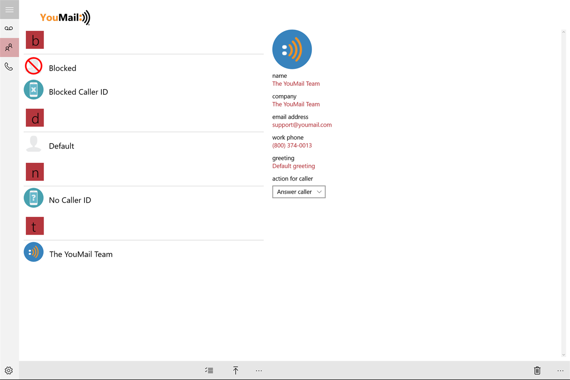Open the hamburger navigation menu
Screen dimensions: 570x380
coord(9,9)
